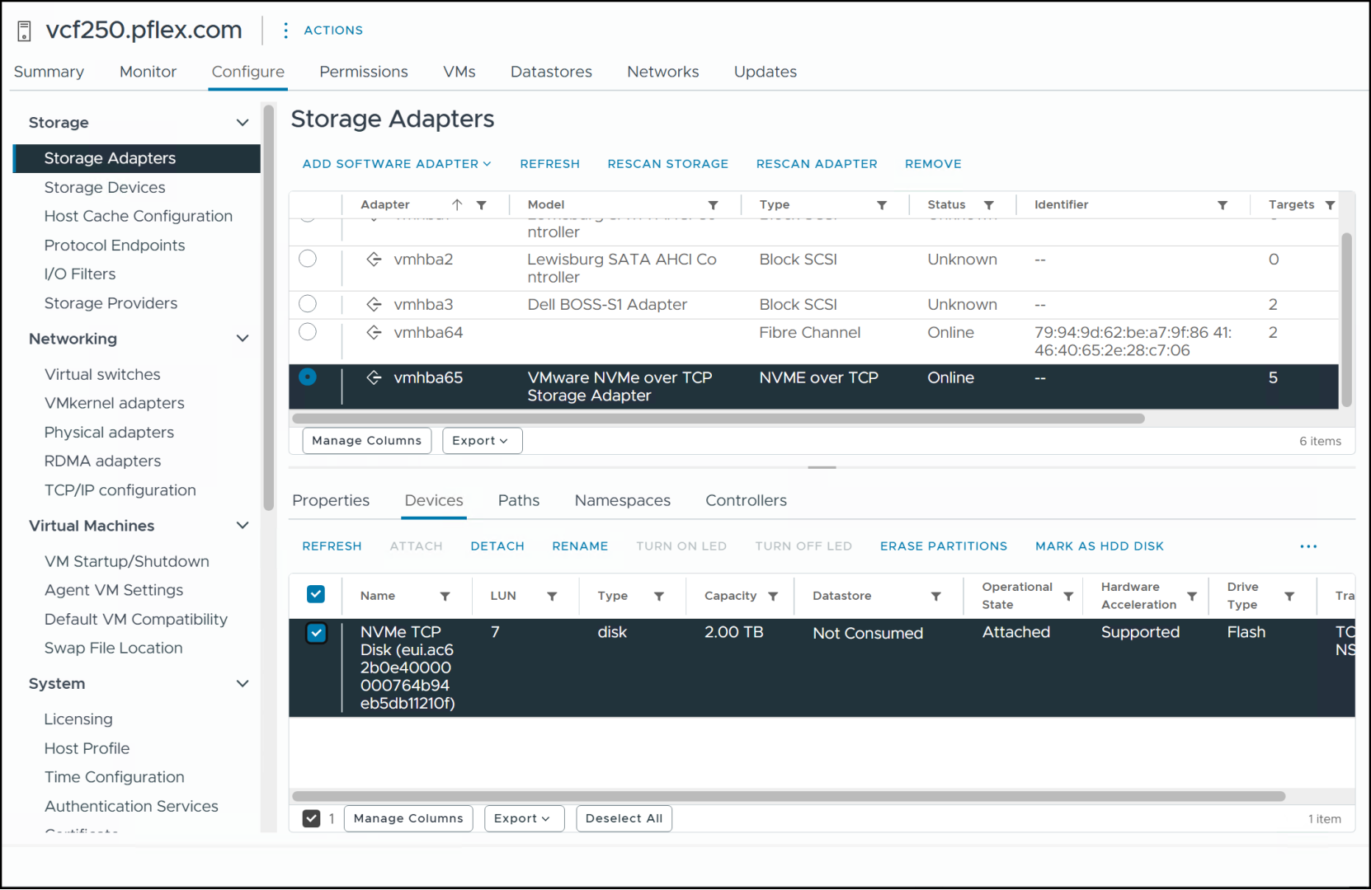Click the host icon beside vcf250.pflex.com

pyautogui.click(x=25, y=30)
